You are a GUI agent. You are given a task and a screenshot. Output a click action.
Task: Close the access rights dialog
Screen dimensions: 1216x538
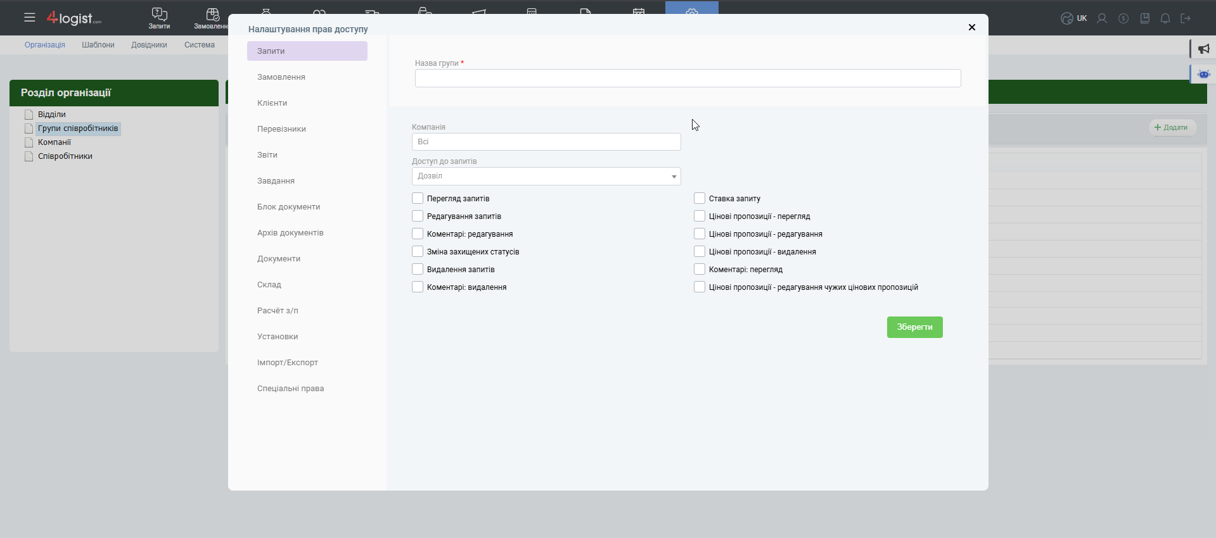coord(971,27)
